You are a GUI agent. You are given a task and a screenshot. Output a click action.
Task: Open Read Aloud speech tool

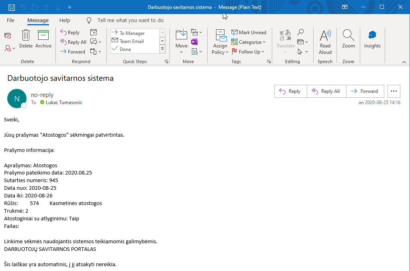[x=325, y=41]
